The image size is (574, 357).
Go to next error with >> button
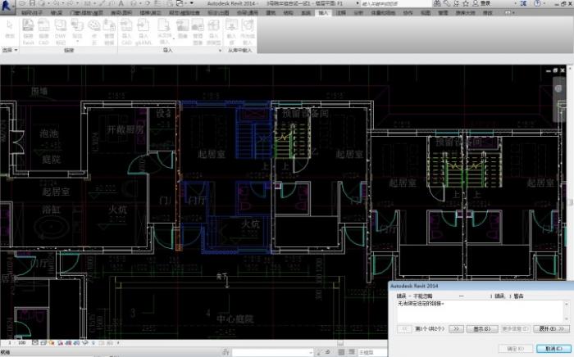[458, 328]
